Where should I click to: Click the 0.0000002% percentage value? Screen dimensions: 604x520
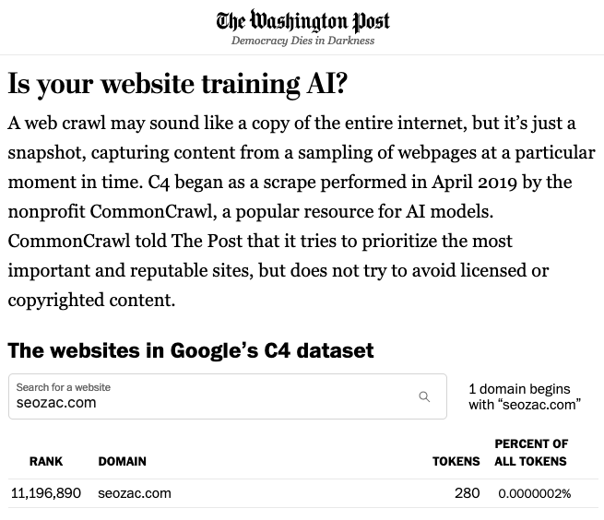point(535,493)
